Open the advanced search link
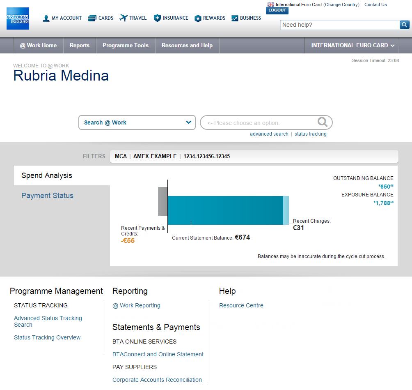This screenshot has height=390, width=412. 269,134
